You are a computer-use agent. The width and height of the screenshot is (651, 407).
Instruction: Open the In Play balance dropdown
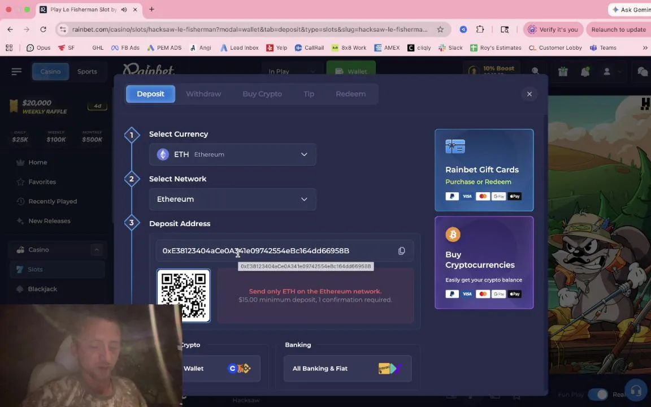pos(292,71)
